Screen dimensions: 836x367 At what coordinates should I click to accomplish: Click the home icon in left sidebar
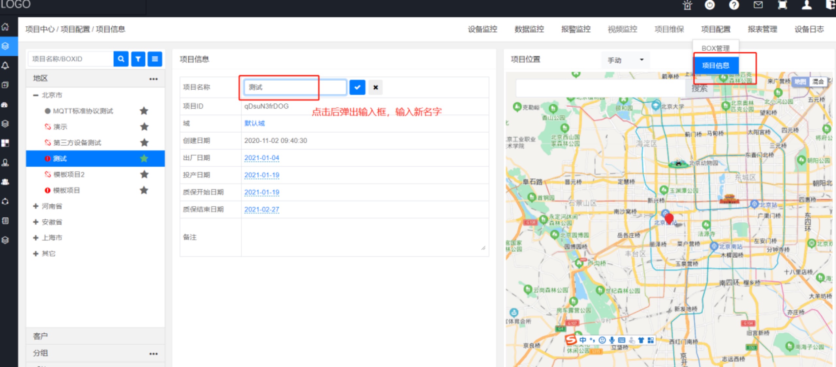pos(5,27)
